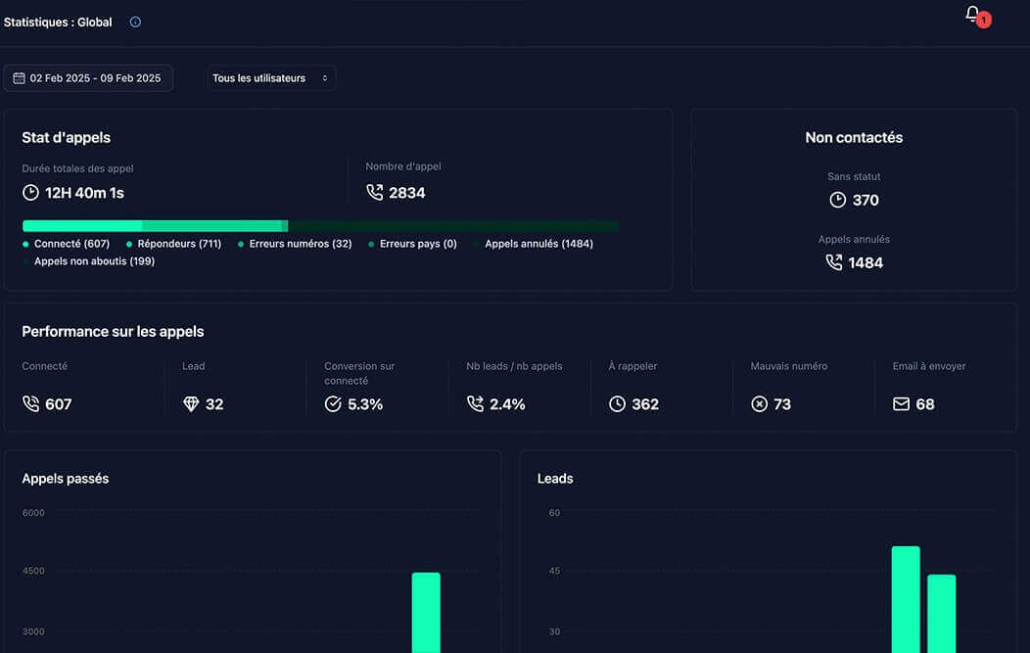Click the shorter right bar in the Leads chart
Image resolution: width=1030 pixels, height=653 pixels.
pyautogui.click(x=941, y=614)
